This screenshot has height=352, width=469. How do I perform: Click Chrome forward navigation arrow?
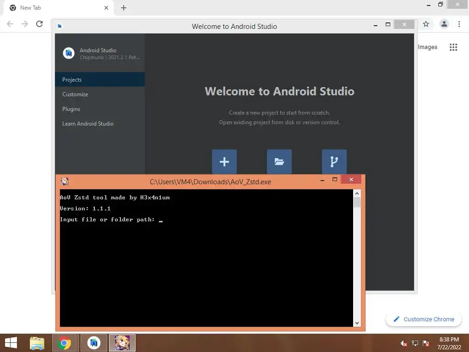pos(25,24)
